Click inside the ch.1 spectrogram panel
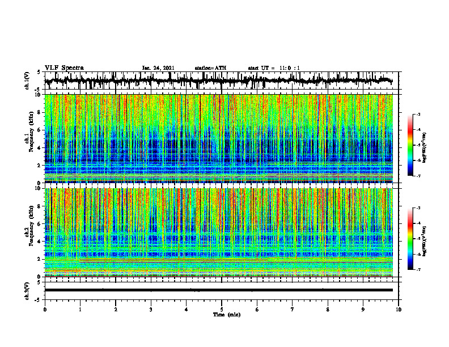Image resolution: width=449 pixels, height=347 pixels. (x=218, y=138)
